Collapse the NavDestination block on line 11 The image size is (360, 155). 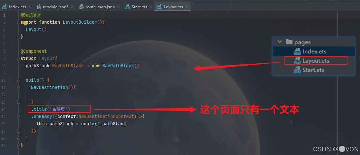tap(18, 87)
